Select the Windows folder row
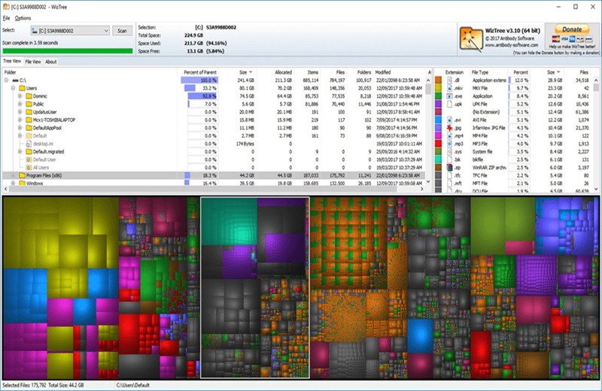Viewport: 602px width, 391px height. click(215, 183)
